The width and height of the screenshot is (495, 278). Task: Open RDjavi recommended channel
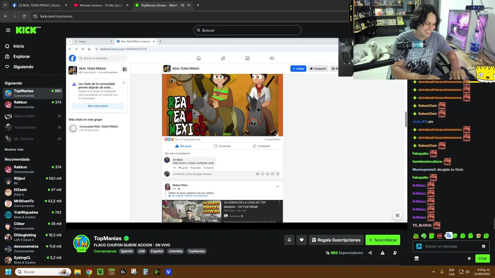point(33,181)
